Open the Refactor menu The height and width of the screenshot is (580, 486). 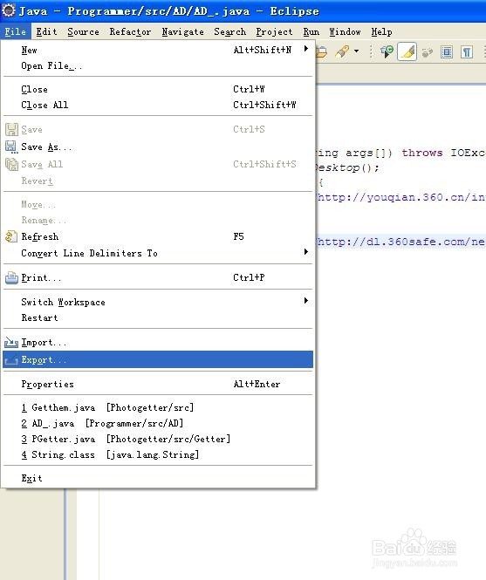(130, 31)
